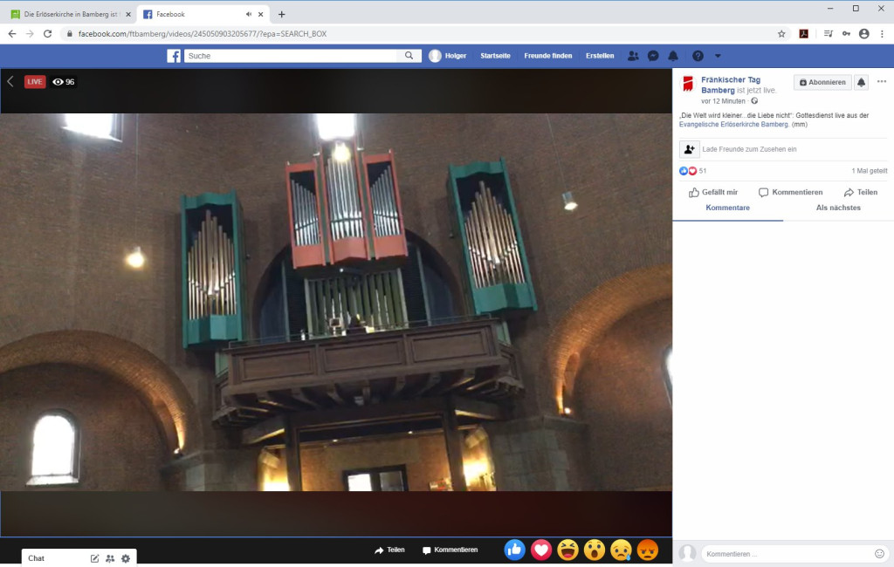894x567 pixels.
Task: React with the surprised Wow emoji
Action: (595, 550)
